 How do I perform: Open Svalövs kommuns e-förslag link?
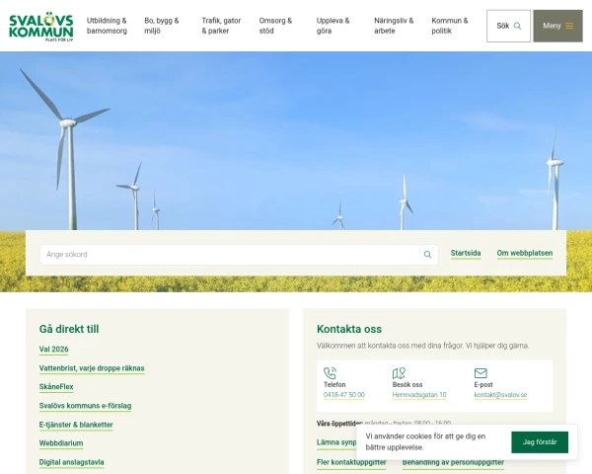click(x=85, y=406)
